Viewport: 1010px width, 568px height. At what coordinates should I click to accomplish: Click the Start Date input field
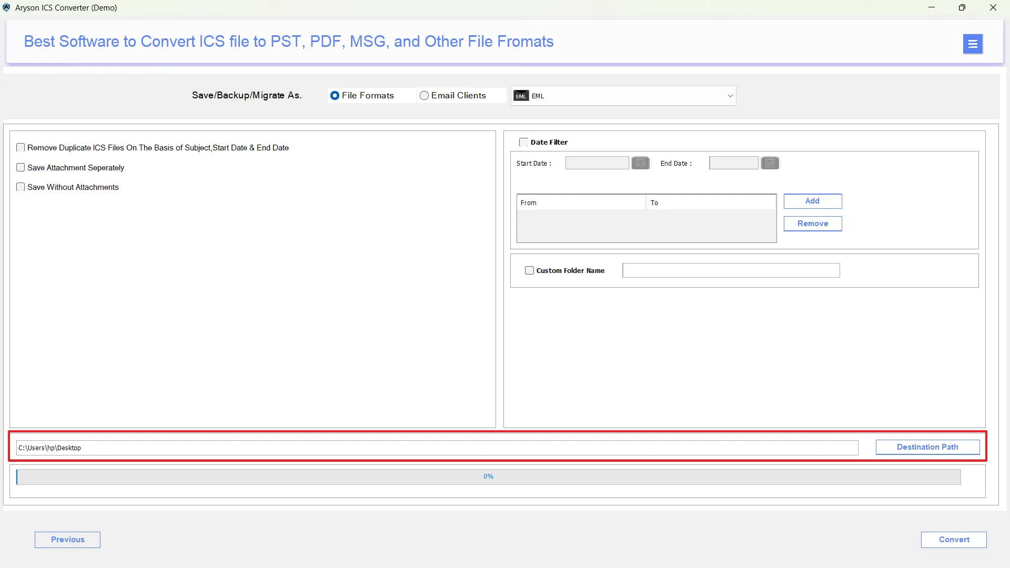[597, 163]
